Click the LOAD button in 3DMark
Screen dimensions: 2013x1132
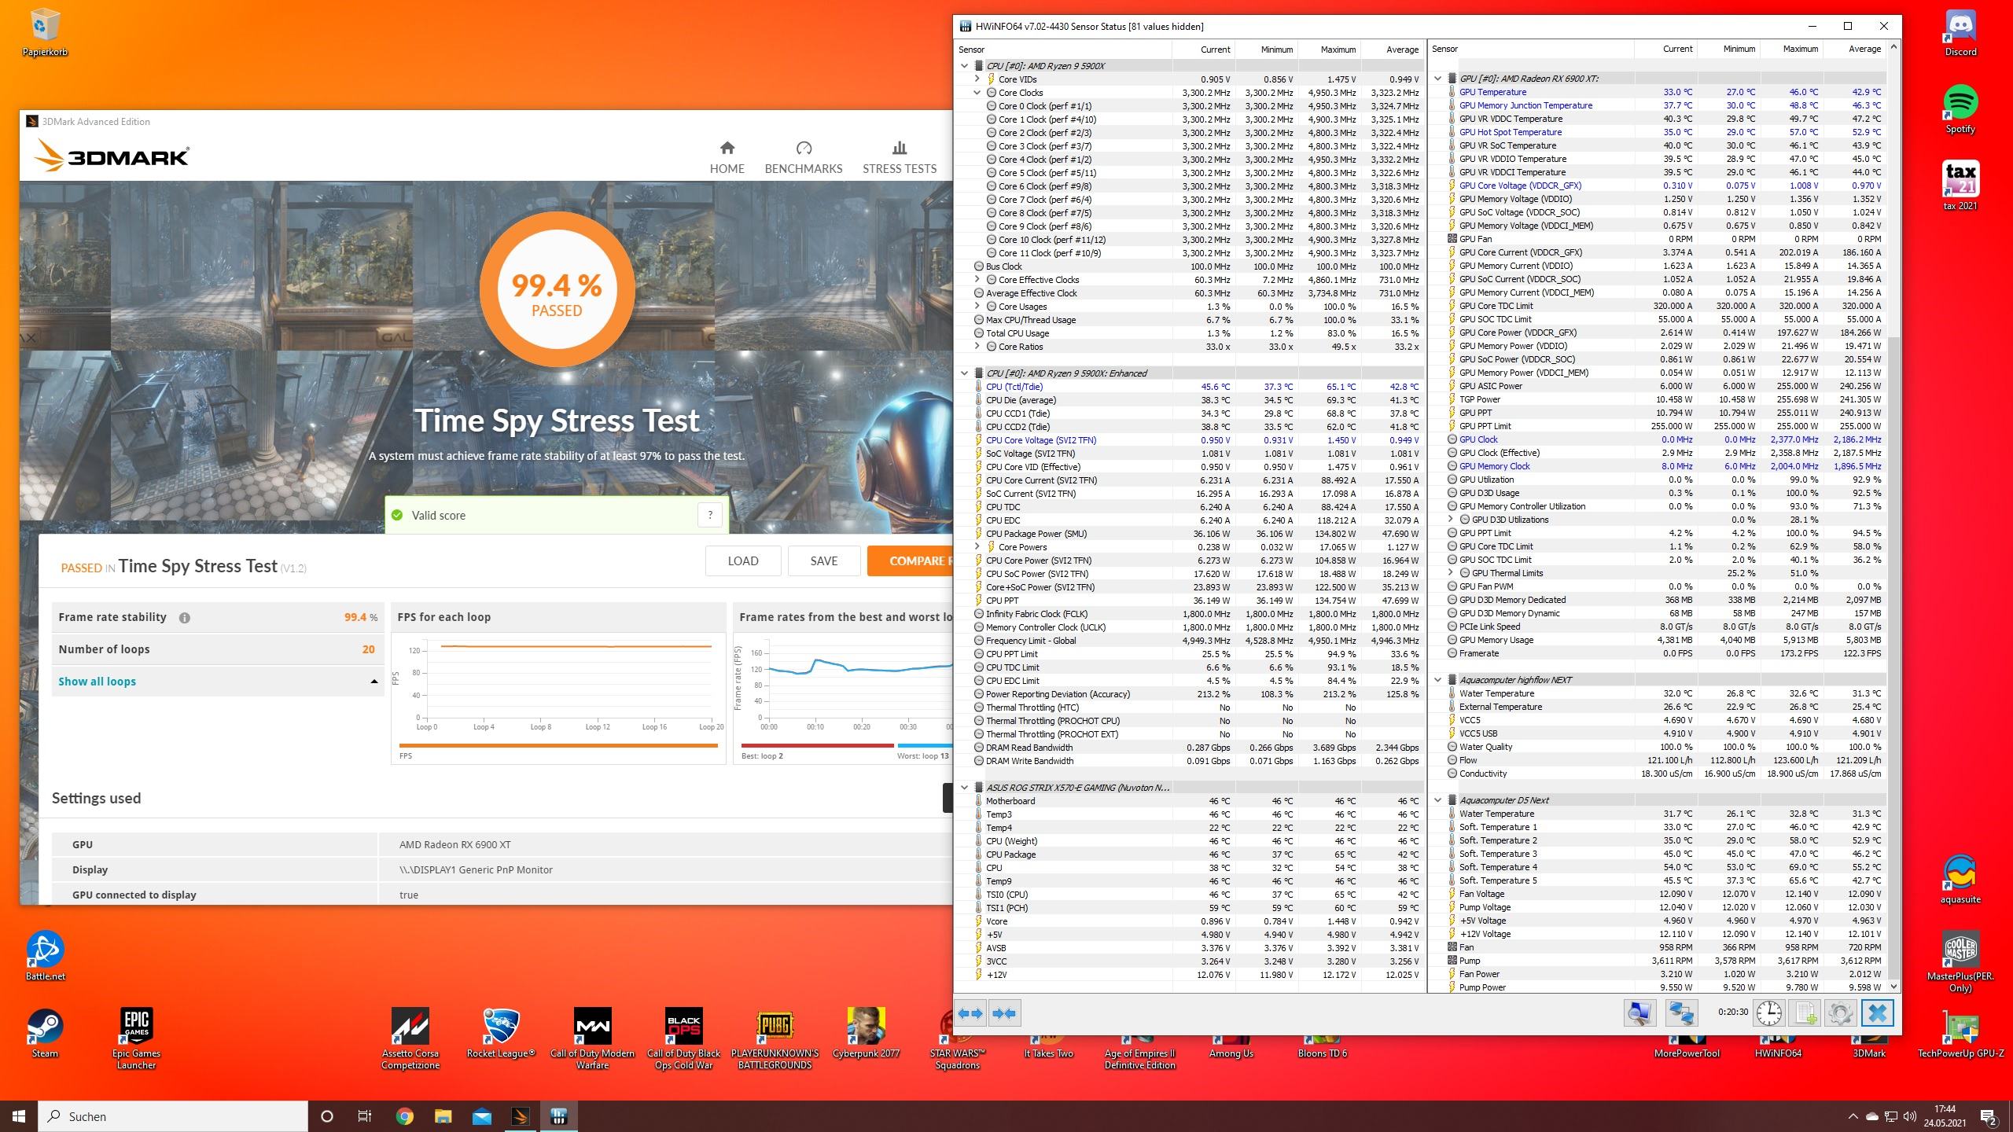(743, 561)
